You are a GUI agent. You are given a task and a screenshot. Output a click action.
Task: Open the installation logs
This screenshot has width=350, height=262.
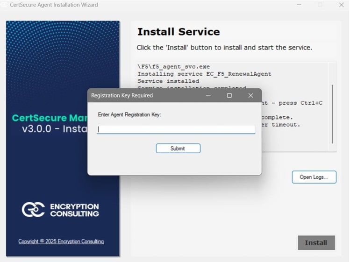point(314,177)
